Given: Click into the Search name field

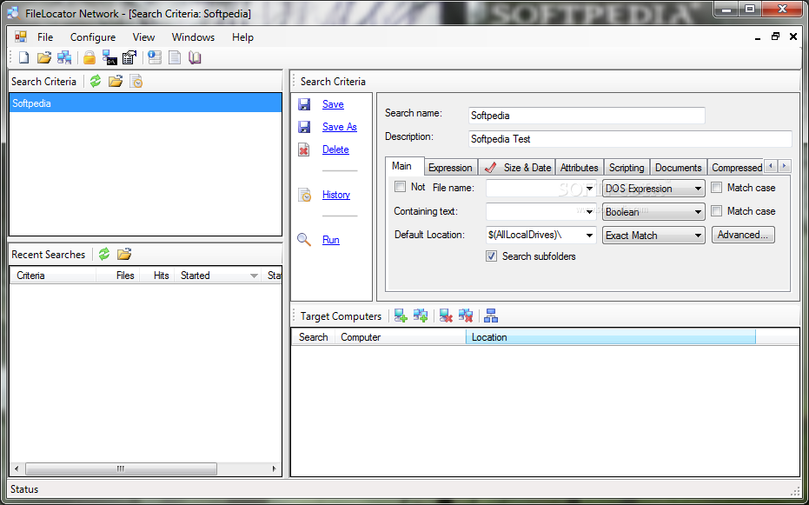Looking at the screenshot, I should 587,116.
